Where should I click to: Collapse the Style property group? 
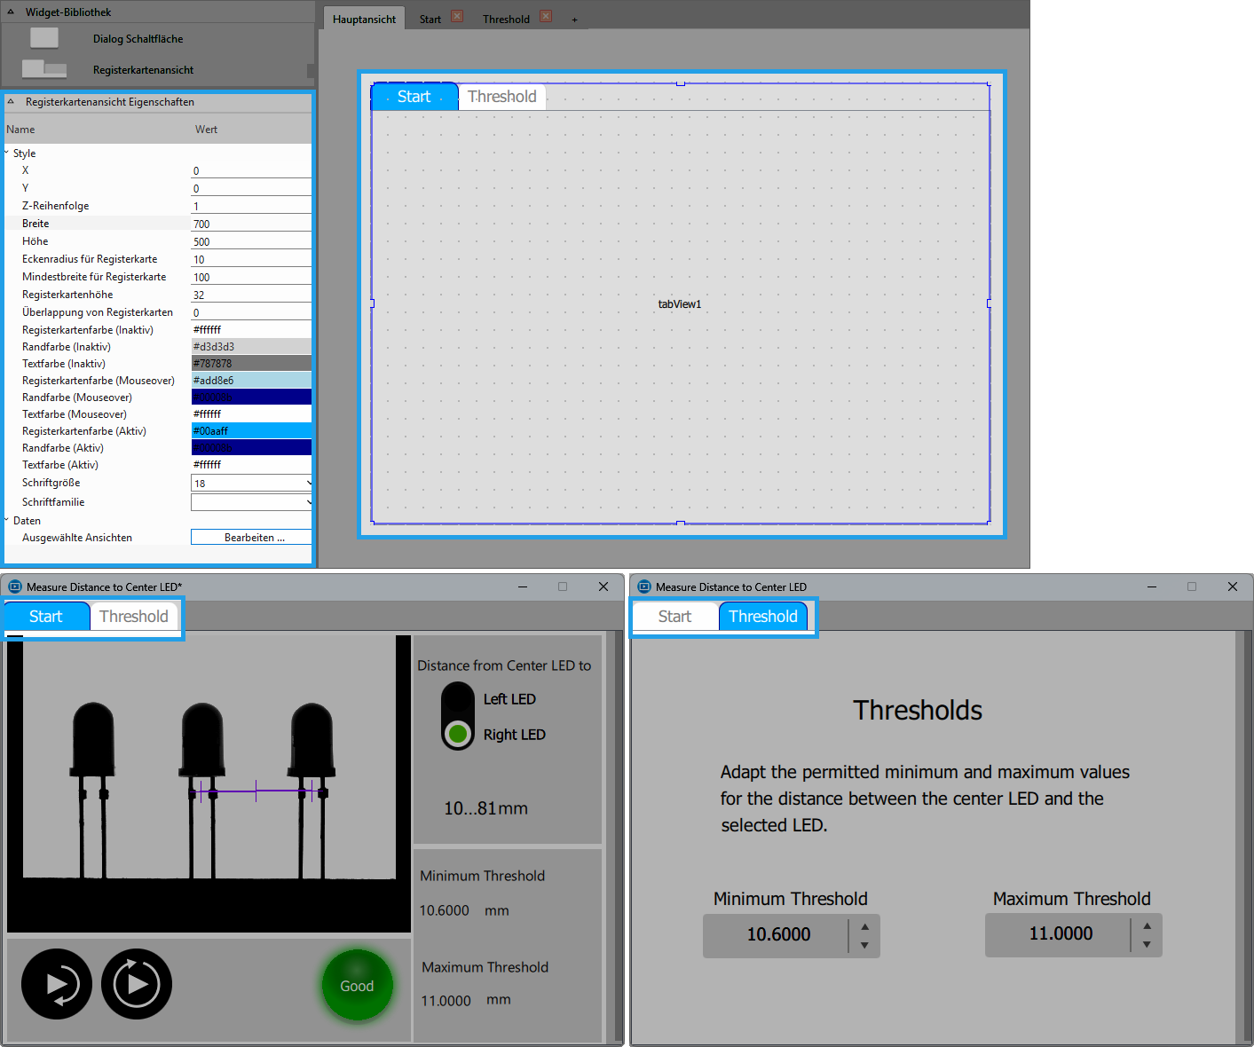point(7,153)
